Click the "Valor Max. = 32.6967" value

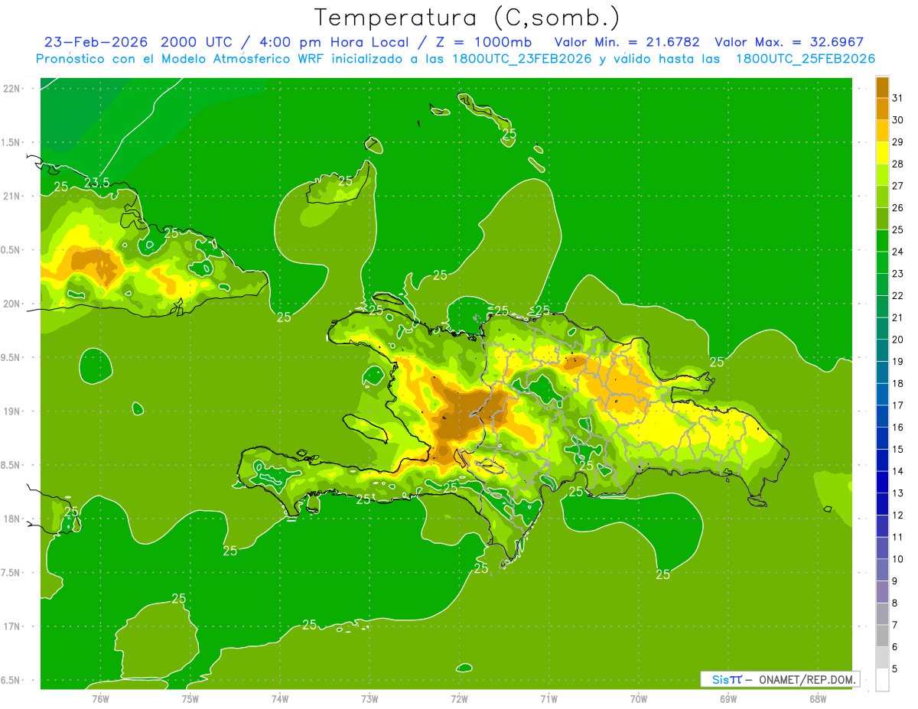(789, 42)
